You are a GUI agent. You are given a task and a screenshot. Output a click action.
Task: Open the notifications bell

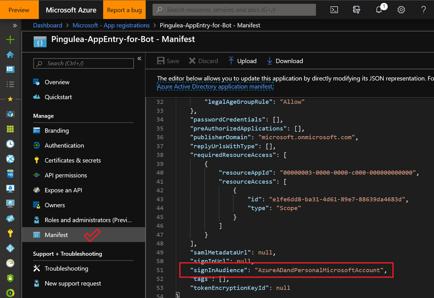pyautogui.click(x=379, y=10)
